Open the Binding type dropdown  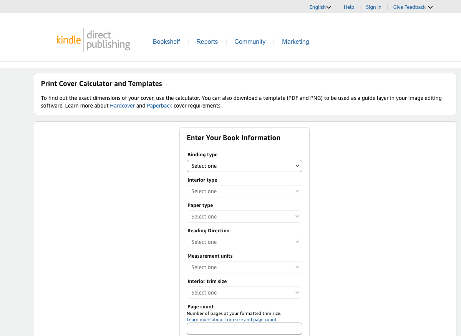(244, 166)
